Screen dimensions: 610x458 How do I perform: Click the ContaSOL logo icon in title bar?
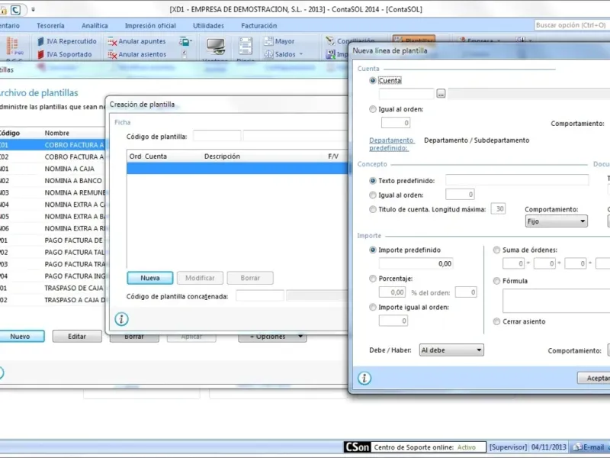15,10
